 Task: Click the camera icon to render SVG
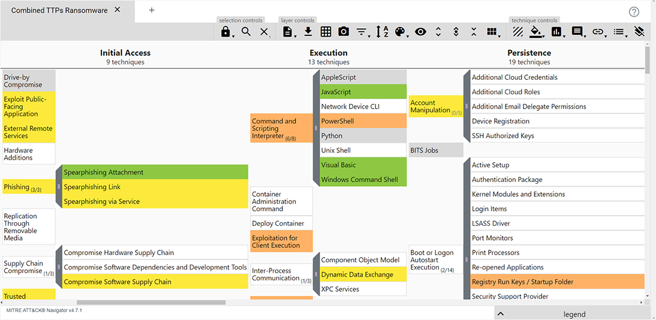tap(344, 32)
